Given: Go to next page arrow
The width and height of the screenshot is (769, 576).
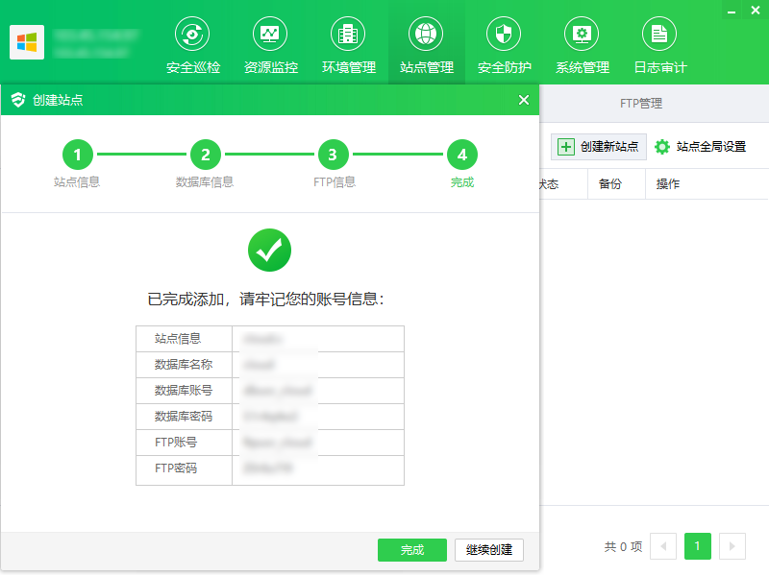Looking at the screenshot, I should [x=732, y=546].
